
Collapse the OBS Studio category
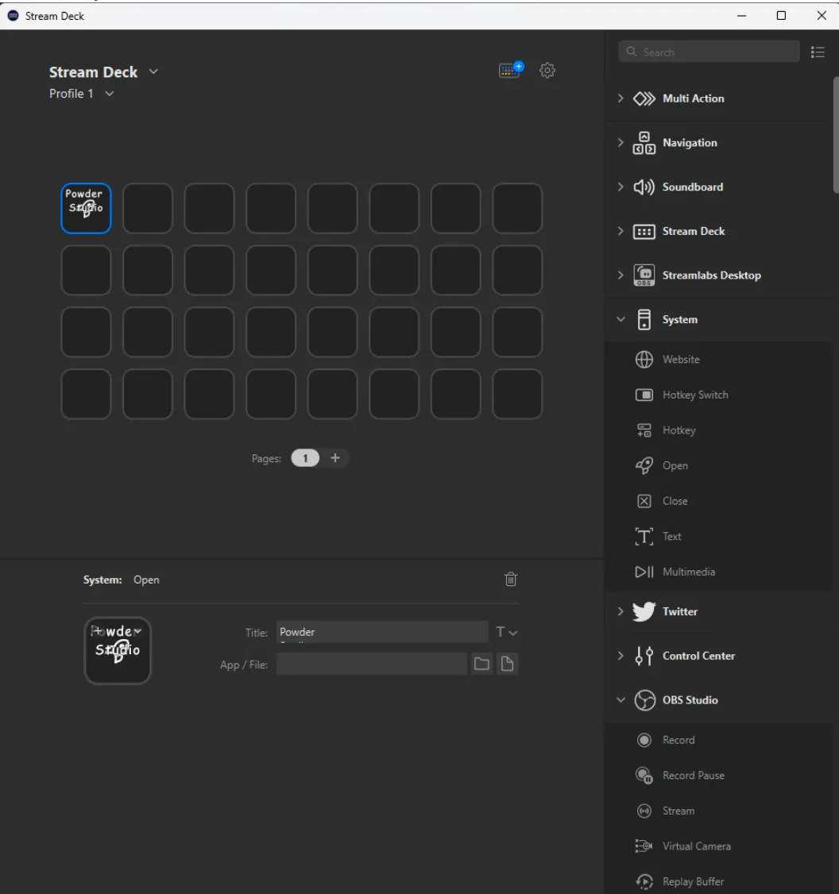(621, 700)
